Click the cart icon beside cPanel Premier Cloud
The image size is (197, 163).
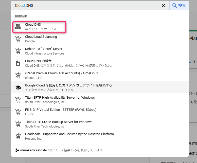[x=18, y=75]
